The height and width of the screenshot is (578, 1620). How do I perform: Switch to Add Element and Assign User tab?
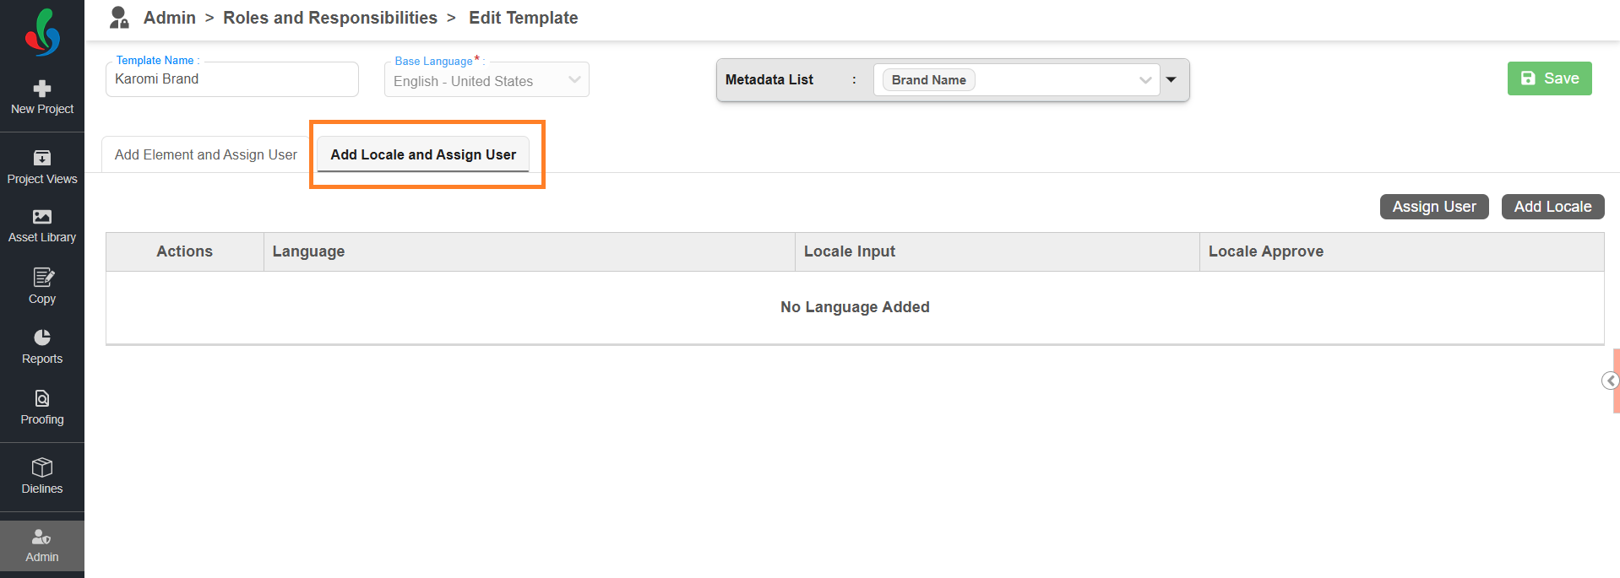[206, 155]
